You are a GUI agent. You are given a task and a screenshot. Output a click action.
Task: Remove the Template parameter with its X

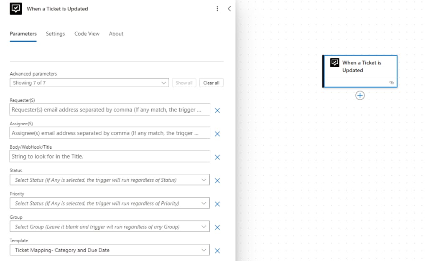pyautogui.click(x=217, y=251)
